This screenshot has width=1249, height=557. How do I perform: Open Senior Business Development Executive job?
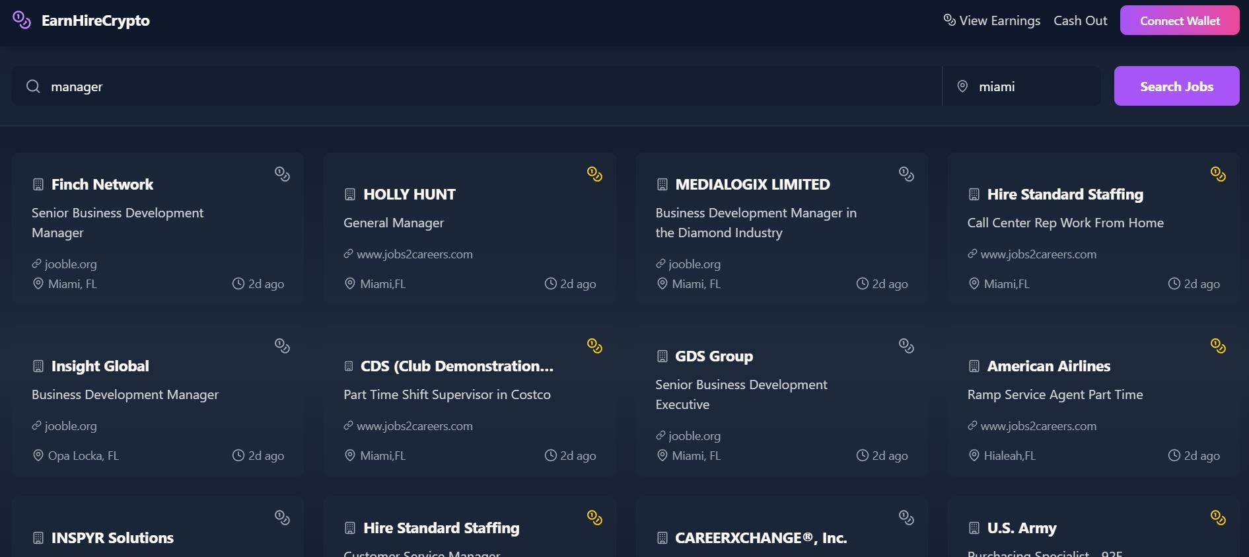pyautogui.click(x=741, y=394)
